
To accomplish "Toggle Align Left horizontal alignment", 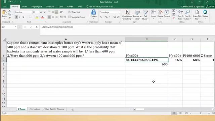I will click(x=49, y=17).
